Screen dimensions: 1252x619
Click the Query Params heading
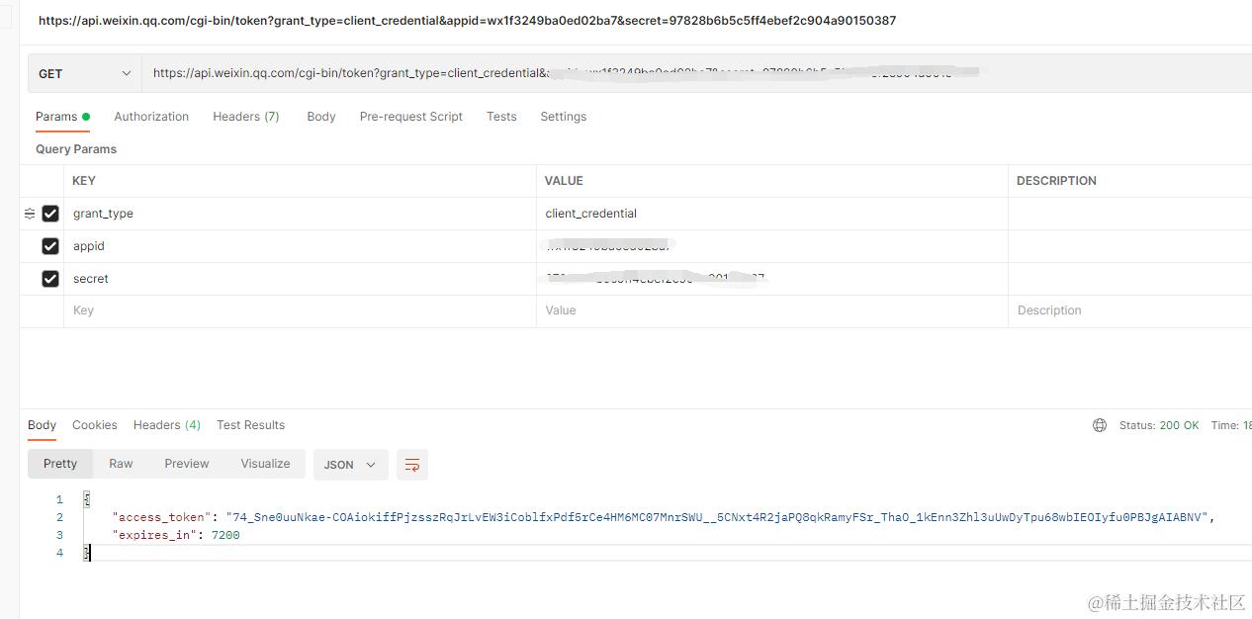click(76, 149)
